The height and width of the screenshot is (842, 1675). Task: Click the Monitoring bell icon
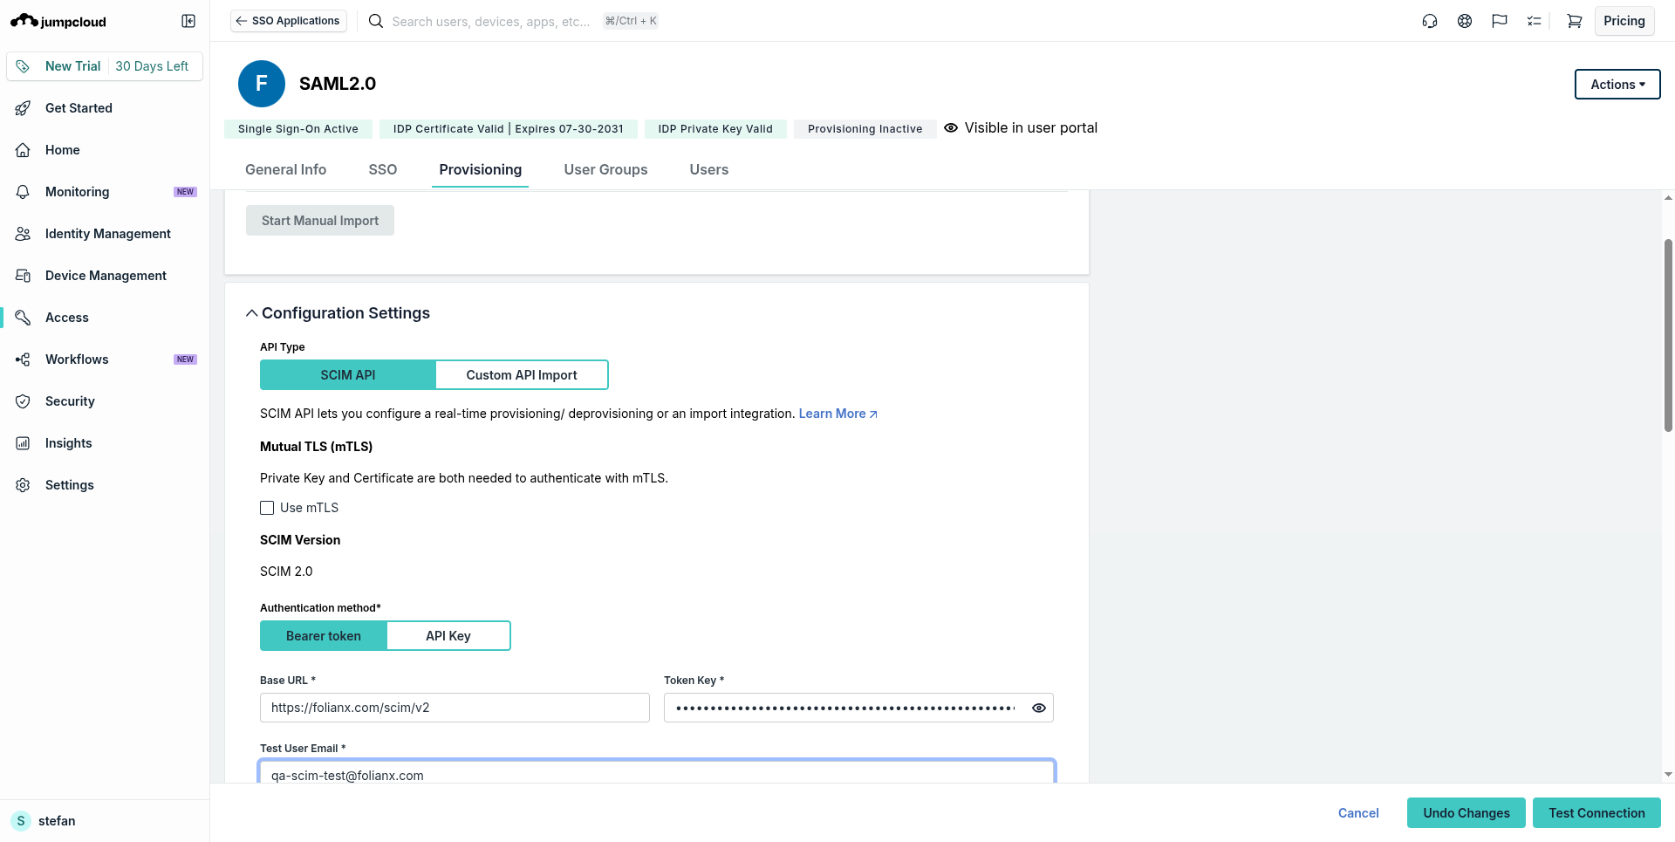coord(24,192)
